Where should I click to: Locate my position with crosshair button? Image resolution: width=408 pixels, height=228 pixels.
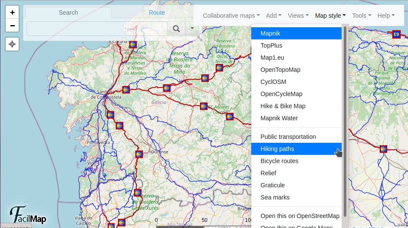(x=12, y=44)
